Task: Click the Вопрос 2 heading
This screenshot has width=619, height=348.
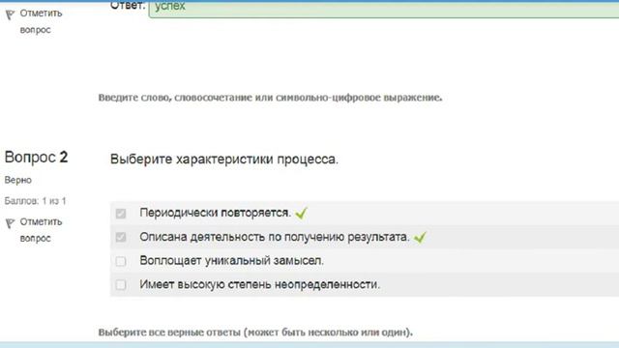Action: 37,157
